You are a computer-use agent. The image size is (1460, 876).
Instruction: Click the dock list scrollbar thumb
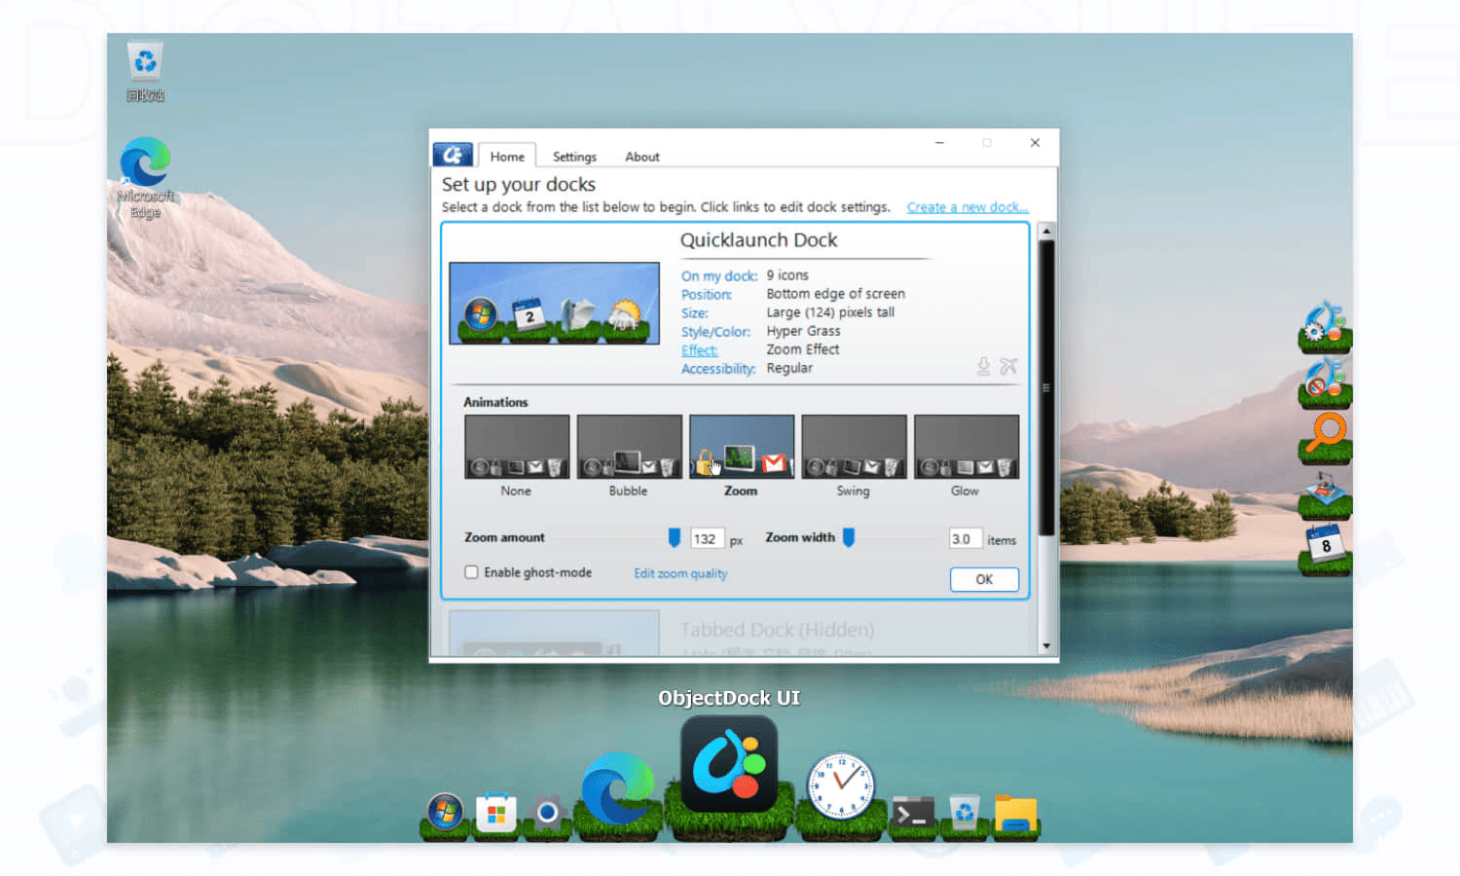[1046, 387]
